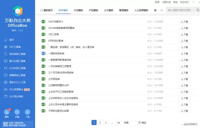Open 问题反馈 in the title bar

[166, 2]
